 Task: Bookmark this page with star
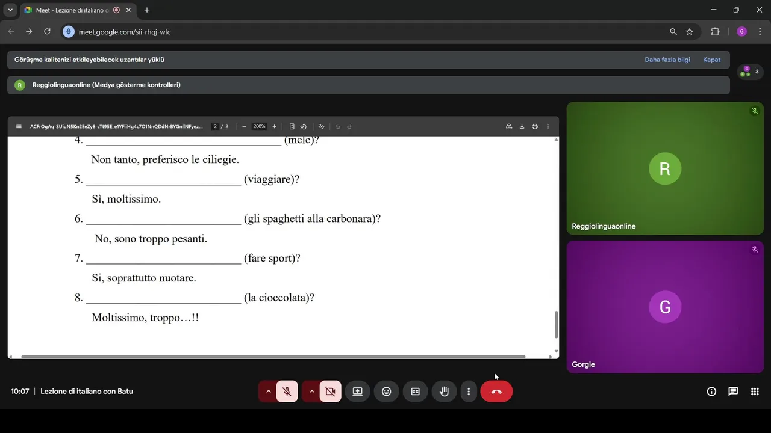pos(690,32)
